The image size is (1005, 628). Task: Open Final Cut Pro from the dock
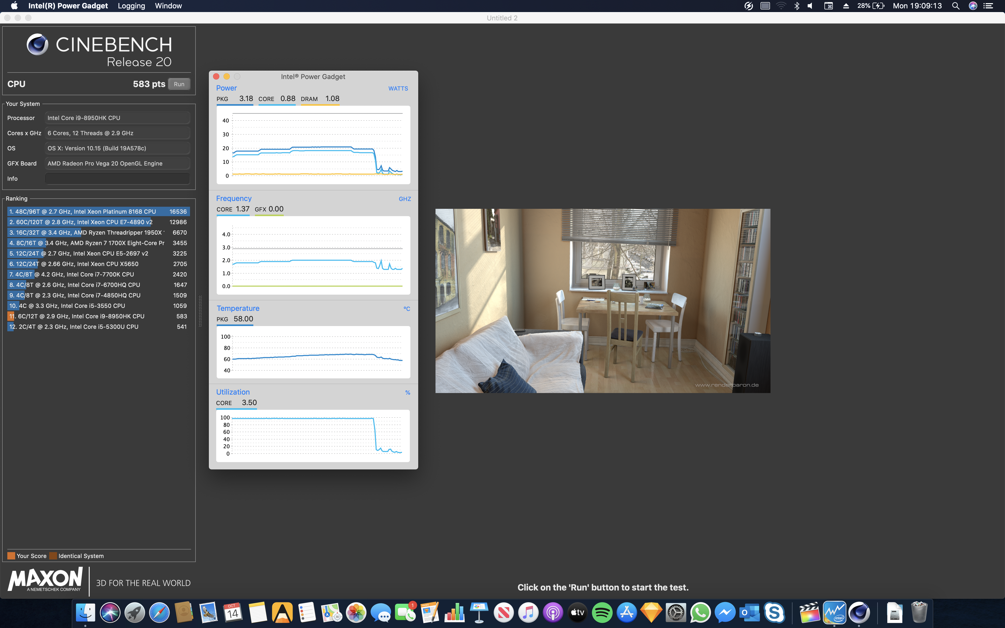click(x=809, y=613)
